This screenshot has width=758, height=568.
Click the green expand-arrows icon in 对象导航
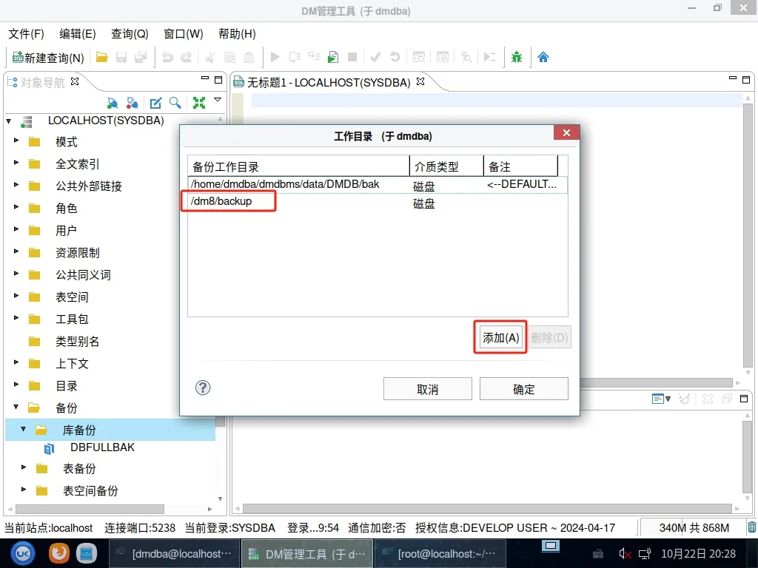point(198,103)
